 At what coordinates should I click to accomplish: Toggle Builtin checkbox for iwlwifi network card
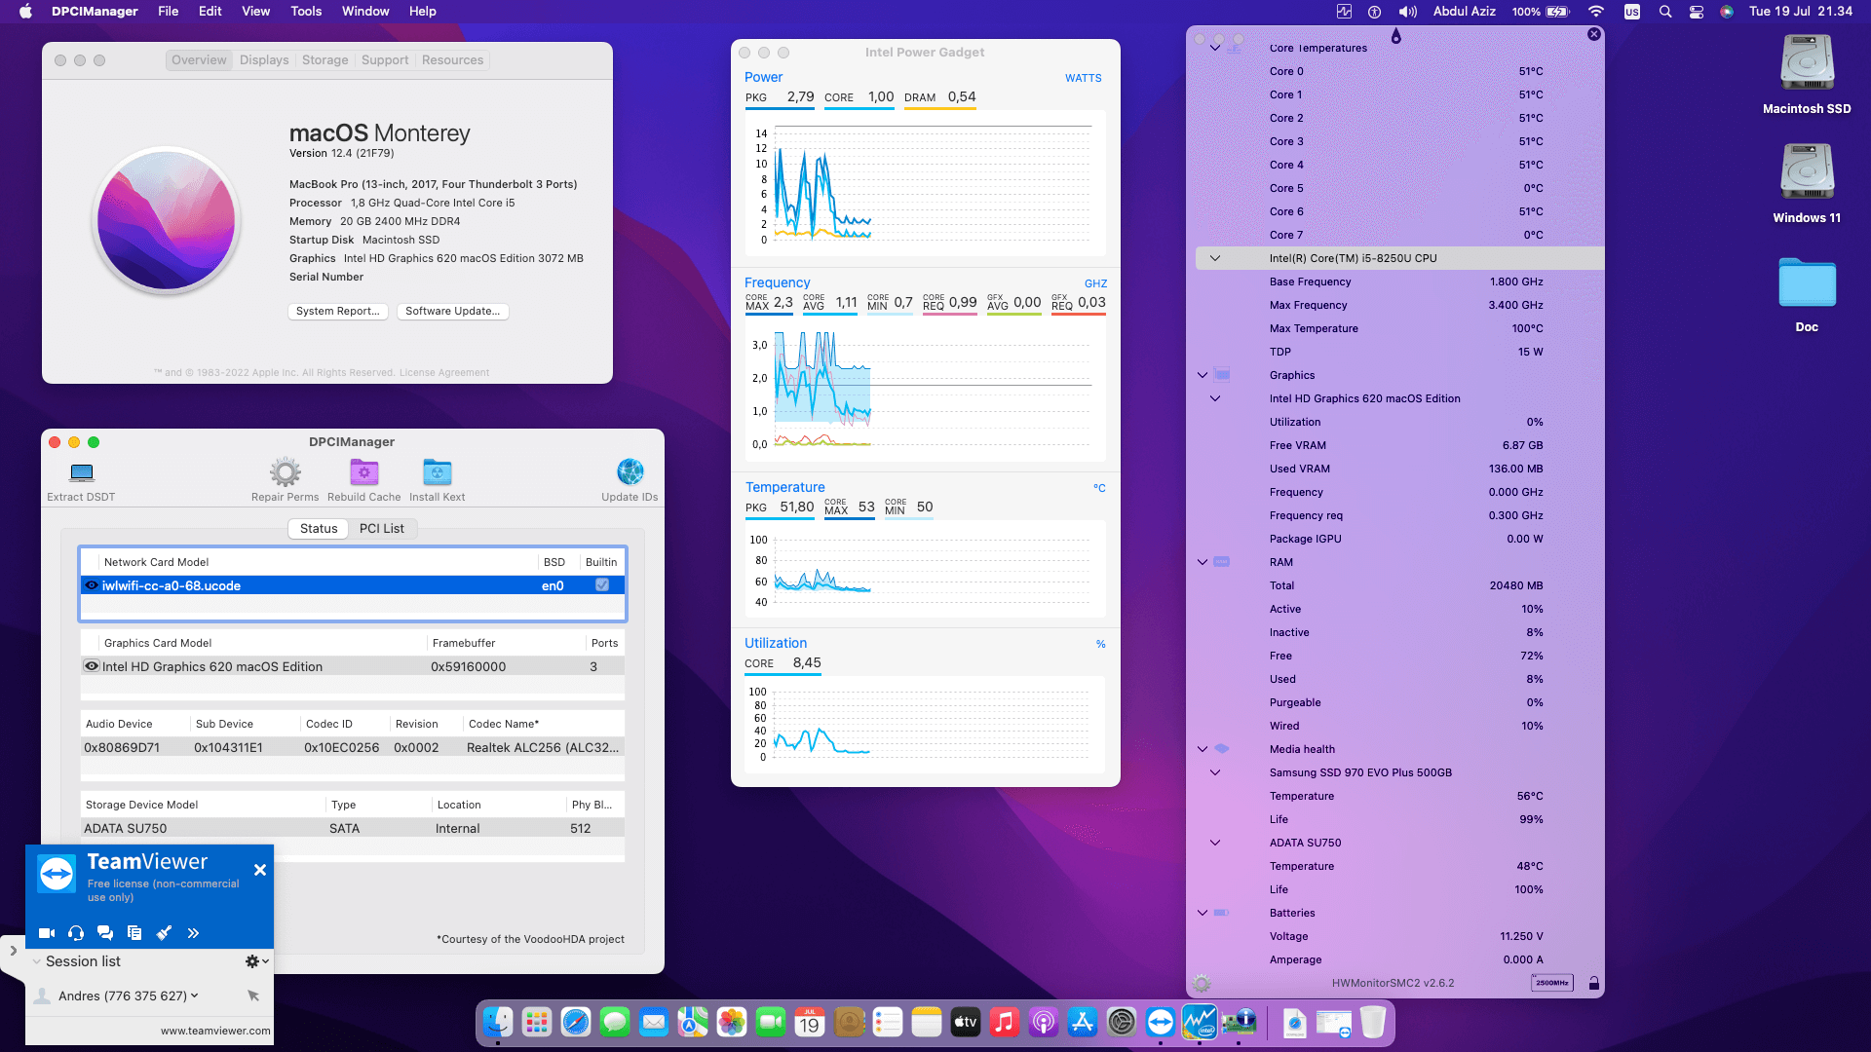pos(602,585)
